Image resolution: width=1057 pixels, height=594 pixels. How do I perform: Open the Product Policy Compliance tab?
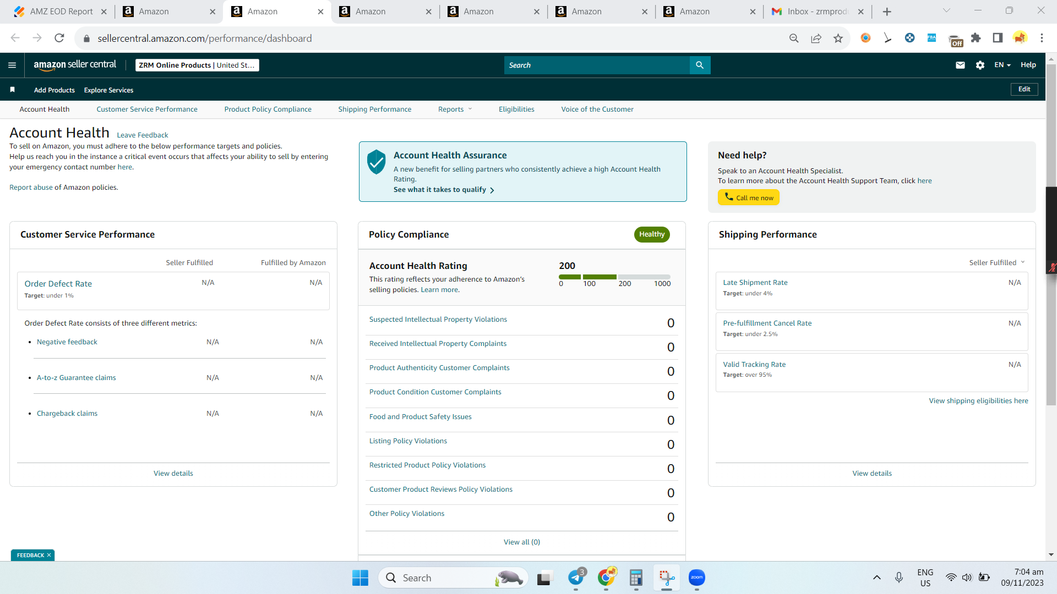click(268, 109)
